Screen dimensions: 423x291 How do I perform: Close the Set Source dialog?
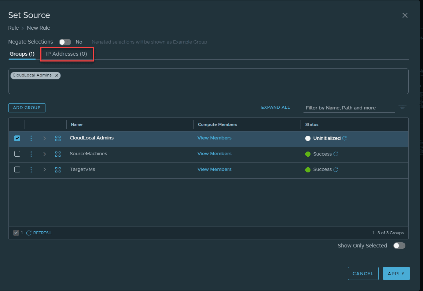(x=405, y=15)
